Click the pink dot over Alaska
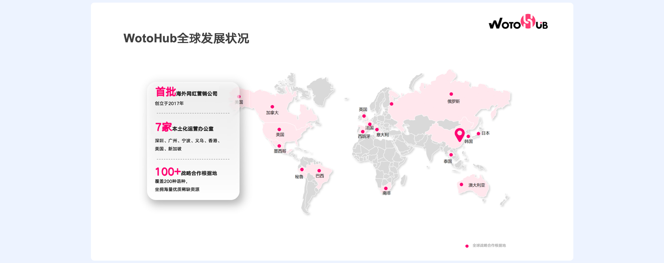 point(239,97)
